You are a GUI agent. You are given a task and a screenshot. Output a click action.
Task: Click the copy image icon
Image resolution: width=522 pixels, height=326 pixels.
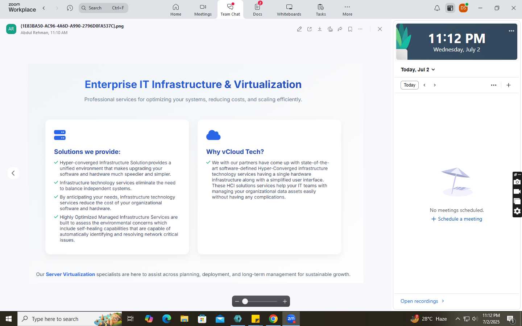click(x=330, y=29)
